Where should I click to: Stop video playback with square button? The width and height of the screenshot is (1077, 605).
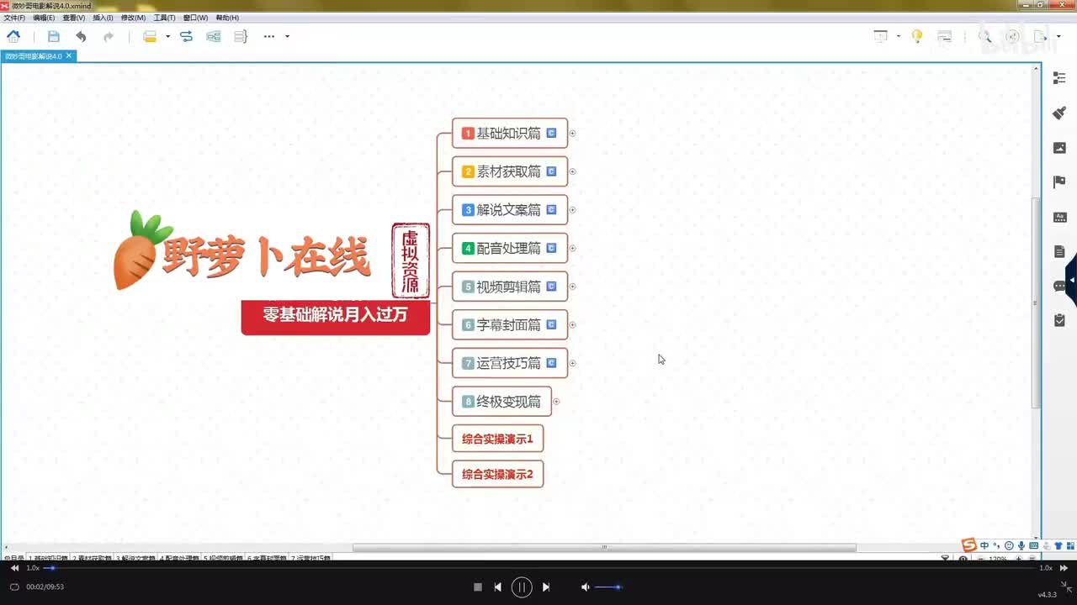[478, 587]
